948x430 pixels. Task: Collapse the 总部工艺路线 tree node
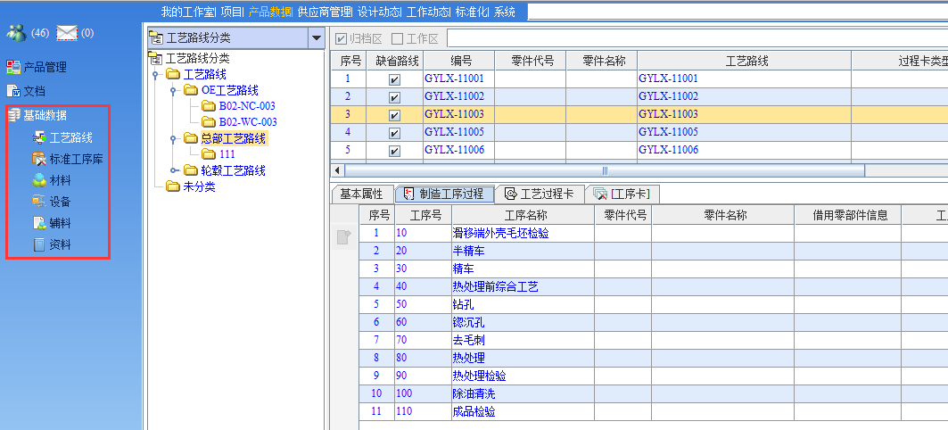tap(173, 139)
